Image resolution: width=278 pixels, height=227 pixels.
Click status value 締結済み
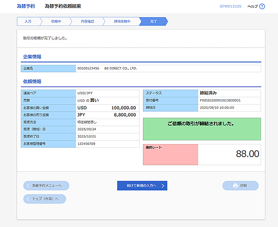coord(208,93)
